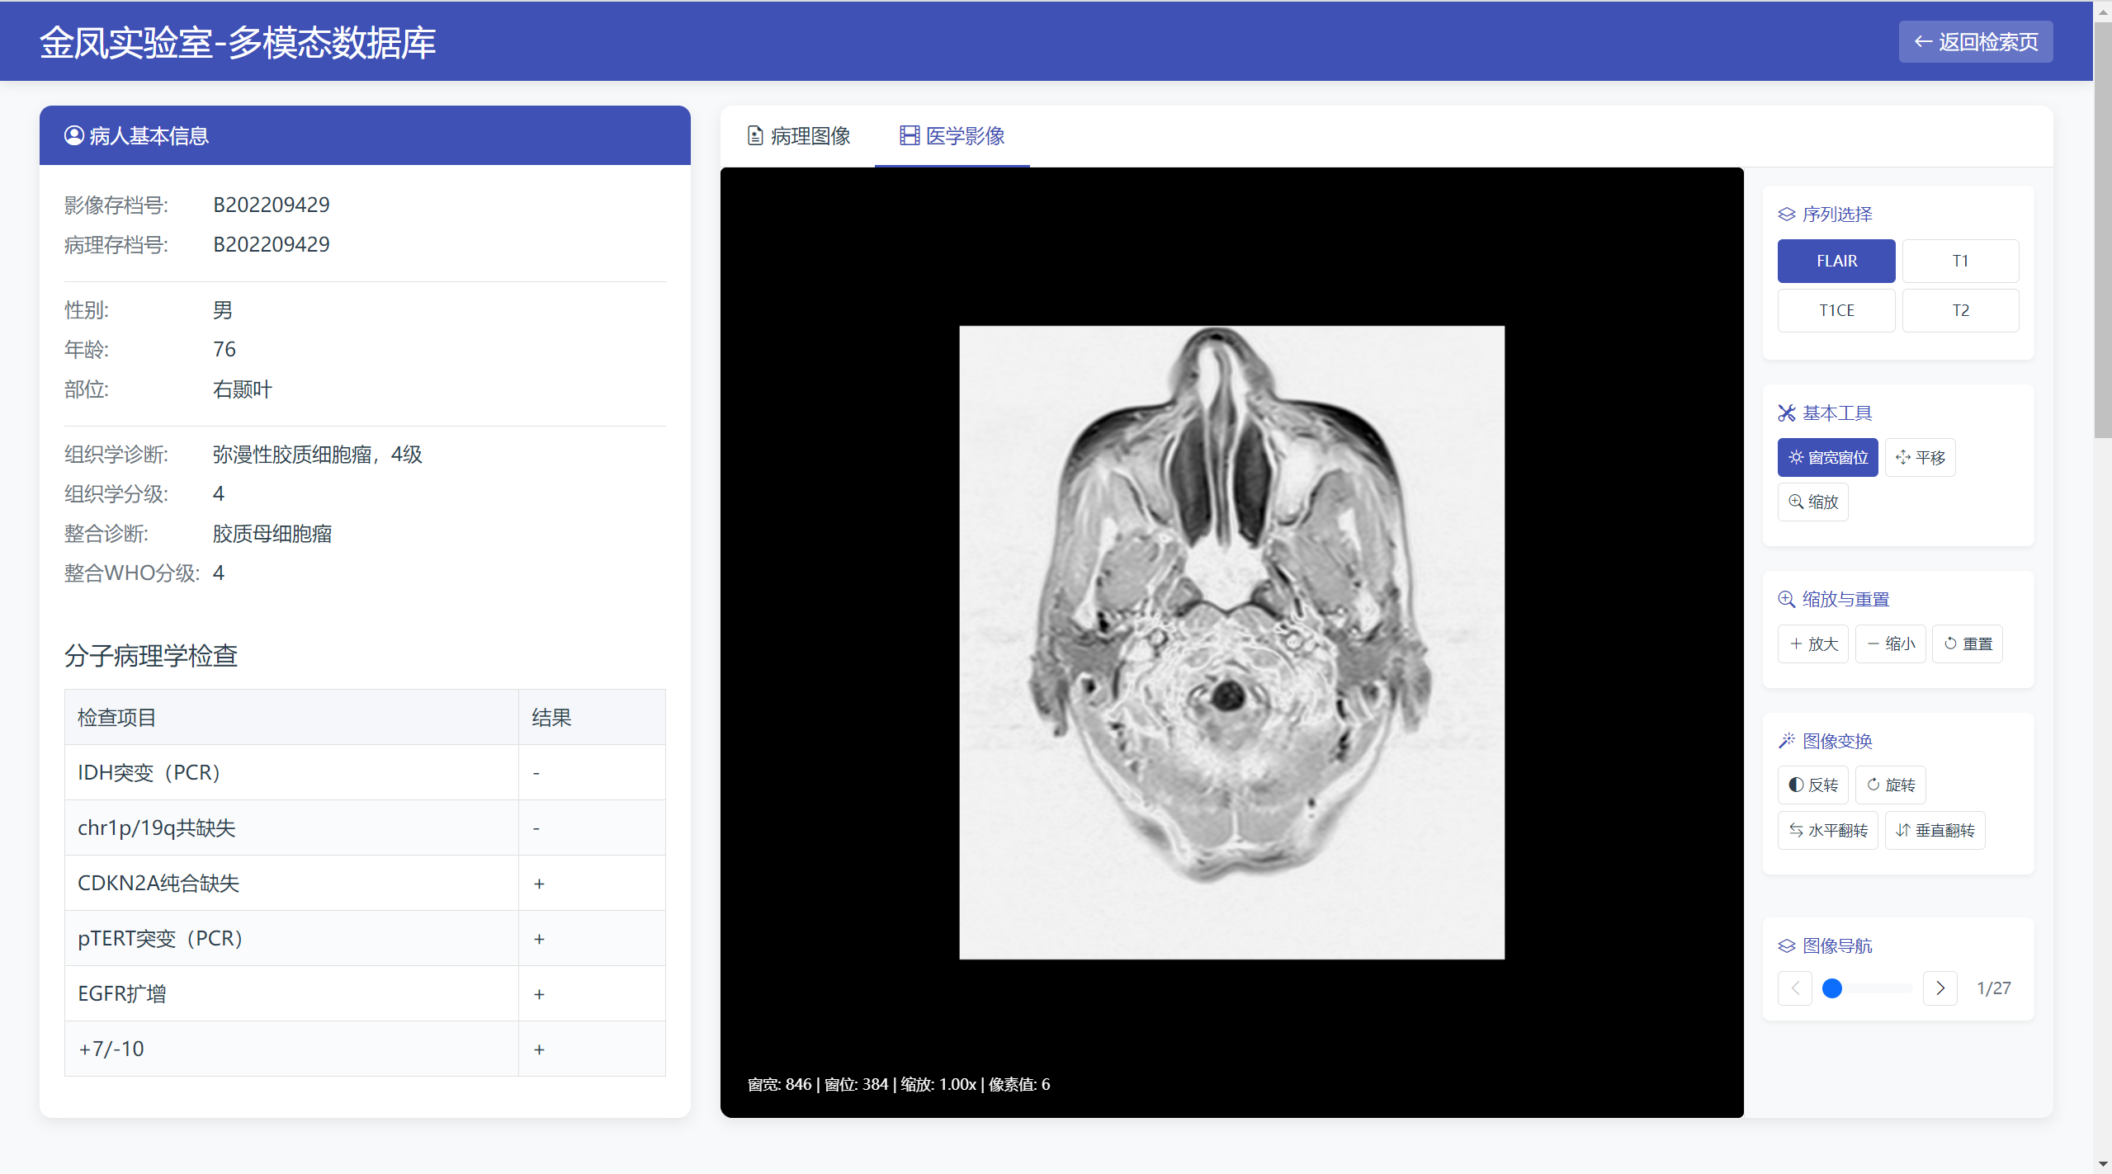Switch sequence to T1
This screenshot has width=2112, height=1174.
click(1960, 262)
